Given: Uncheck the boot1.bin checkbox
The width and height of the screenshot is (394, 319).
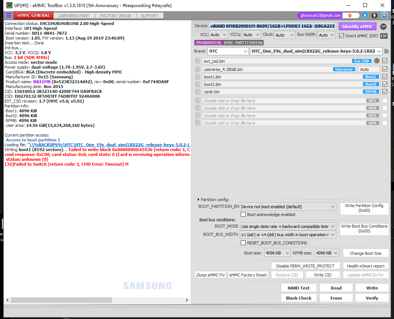Looking at the screenshot, I should (385, 76).
